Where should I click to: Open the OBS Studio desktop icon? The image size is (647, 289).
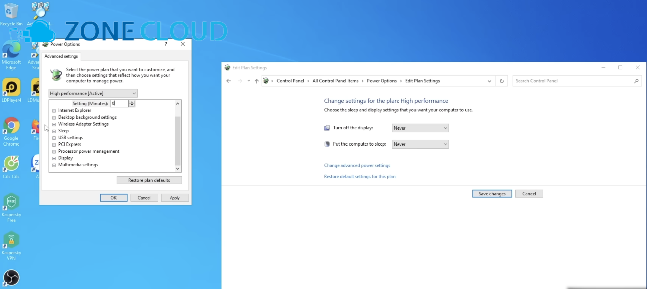(x=11, y=278)
